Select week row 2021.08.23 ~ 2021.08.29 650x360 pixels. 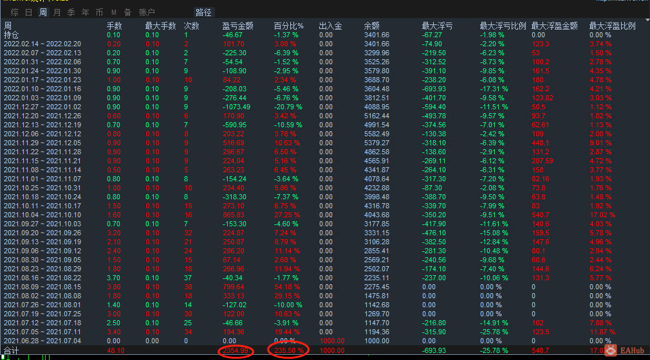coord(325,269)
